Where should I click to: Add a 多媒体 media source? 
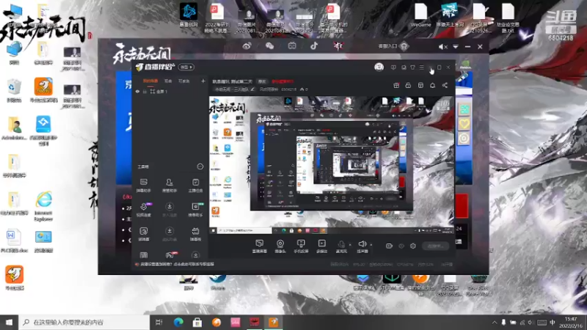tap(321, 246)
